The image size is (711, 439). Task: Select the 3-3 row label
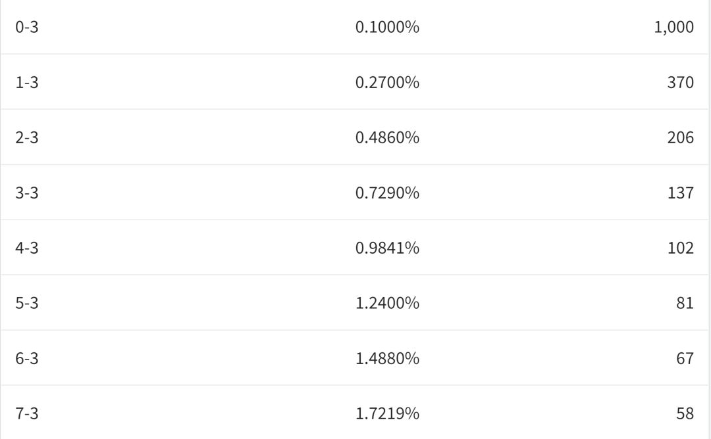click(x=27, y=193)
